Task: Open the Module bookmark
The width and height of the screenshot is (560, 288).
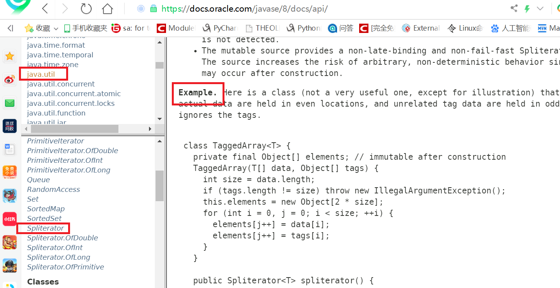Action: pos(176,28)
